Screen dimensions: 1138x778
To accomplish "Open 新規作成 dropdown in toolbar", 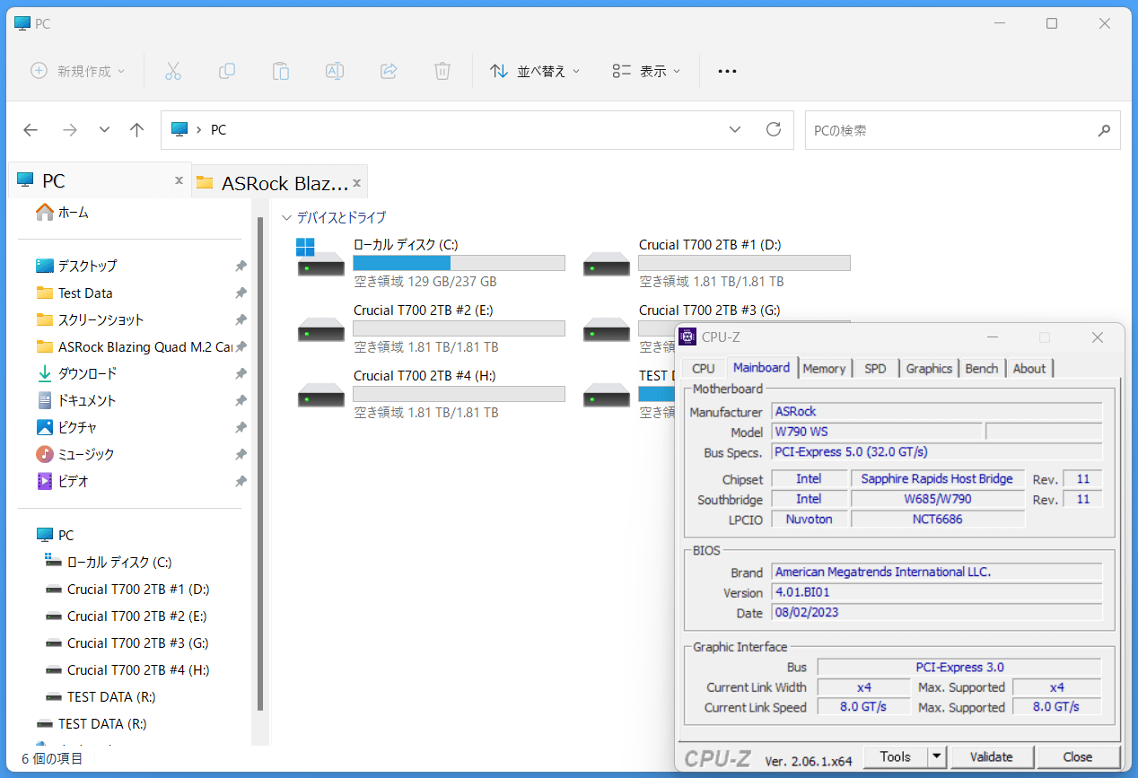I will coord(78,71).
